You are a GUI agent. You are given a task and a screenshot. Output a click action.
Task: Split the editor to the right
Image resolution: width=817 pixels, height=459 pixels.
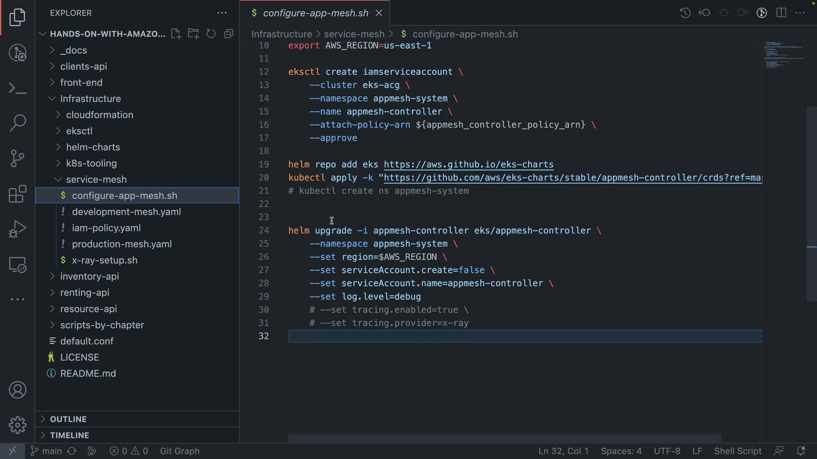[x=781, y=13]
